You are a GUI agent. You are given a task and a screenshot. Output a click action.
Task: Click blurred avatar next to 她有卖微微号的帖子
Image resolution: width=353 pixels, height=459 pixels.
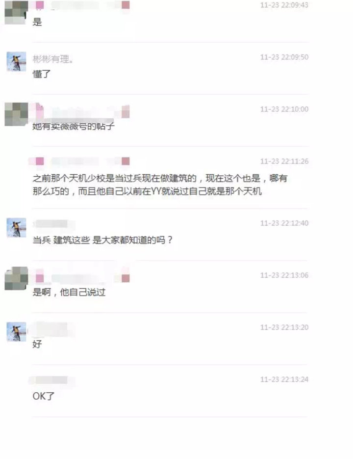coord(16,114)
